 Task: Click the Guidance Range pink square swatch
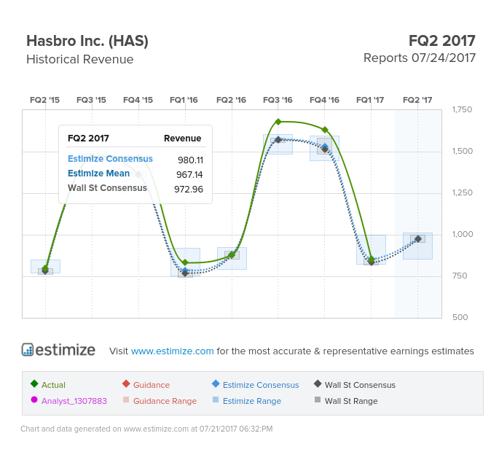coord(126,400)
